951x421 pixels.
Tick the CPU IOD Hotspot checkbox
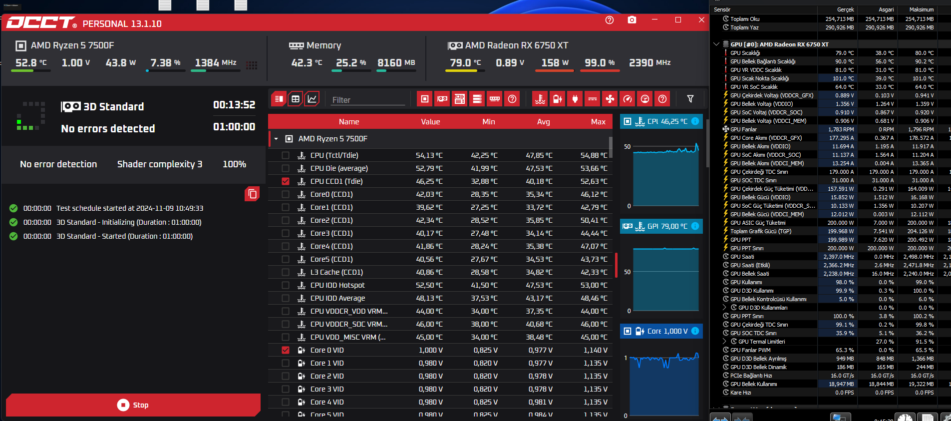pyautogui.click(x=286, y=285)
